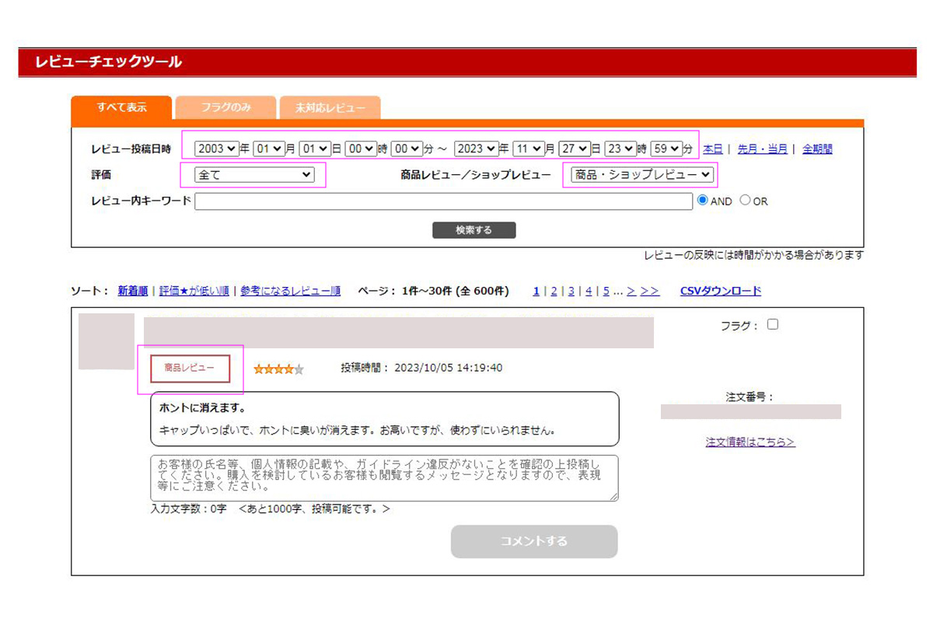Click the 商品レビュー label badge

pos(190,369)
